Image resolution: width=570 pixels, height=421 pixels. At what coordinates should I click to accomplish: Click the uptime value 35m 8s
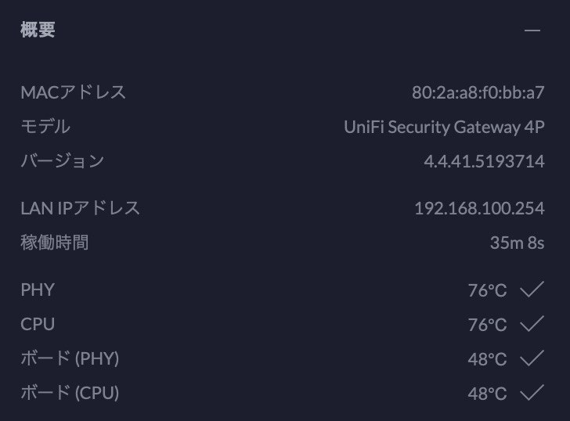click(x=517, y=243)
